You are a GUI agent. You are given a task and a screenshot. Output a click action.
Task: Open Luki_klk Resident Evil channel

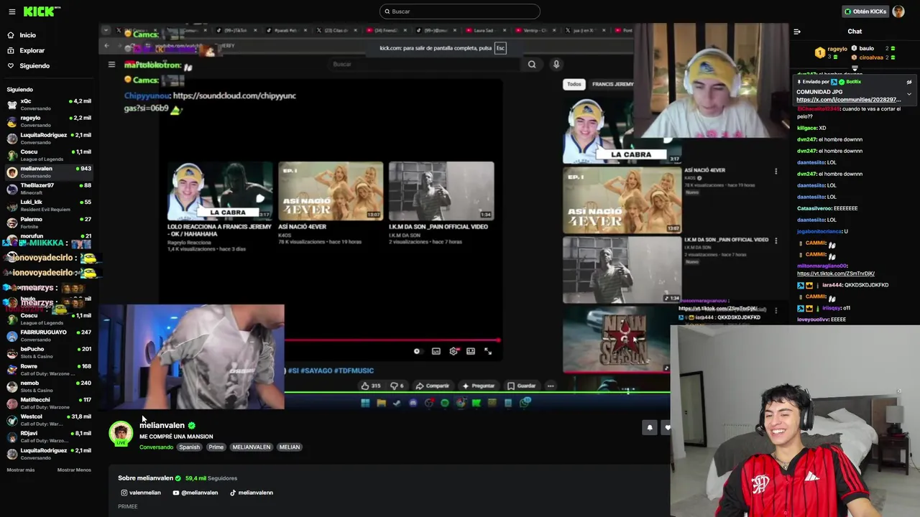(49, 205)
